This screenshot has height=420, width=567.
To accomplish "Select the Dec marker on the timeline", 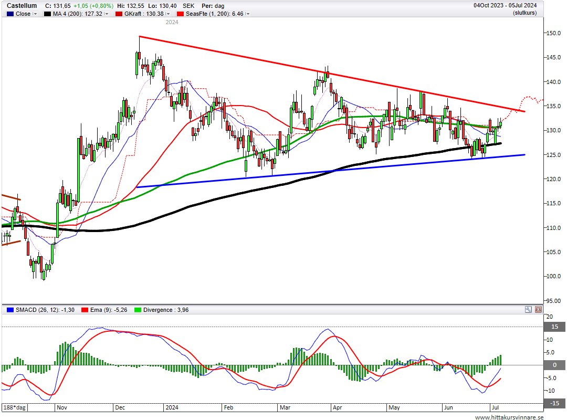I will tap(120, 407).
